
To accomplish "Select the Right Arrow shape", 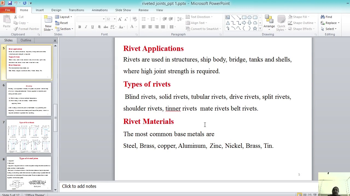I will tap(244, 23).
